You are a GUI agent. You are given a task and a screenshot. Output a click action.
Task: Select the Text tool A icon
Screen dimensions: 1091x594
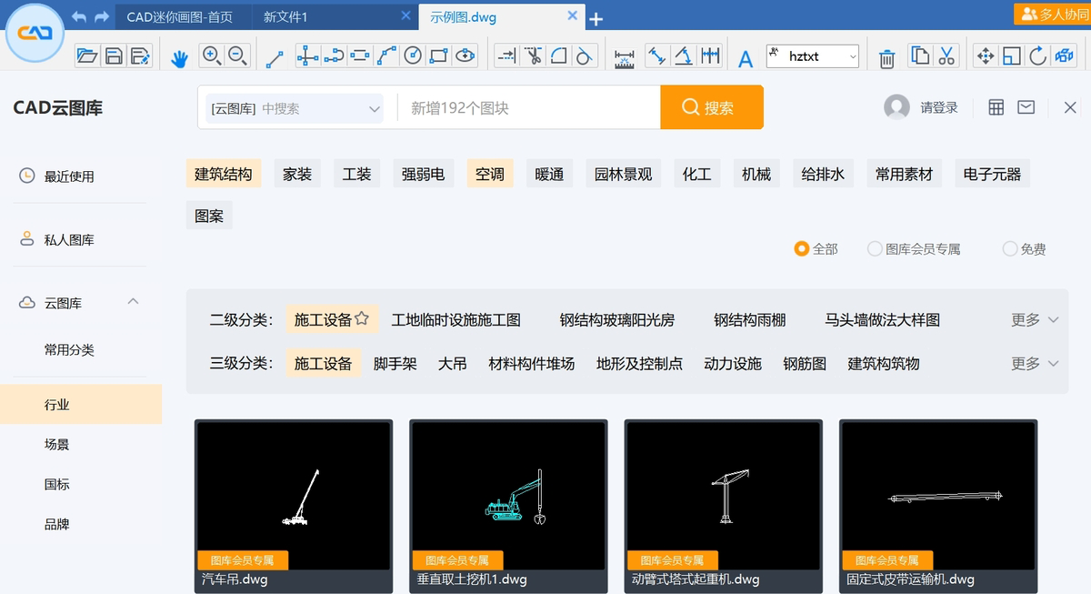745,56
